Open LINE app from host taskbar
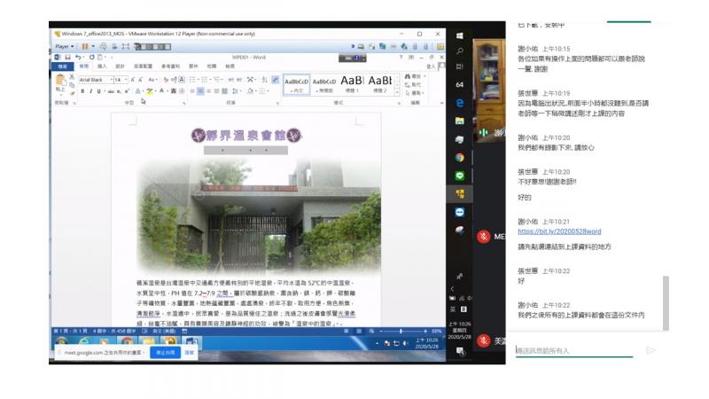Screen dimensions: 709x399 (460, 176)
